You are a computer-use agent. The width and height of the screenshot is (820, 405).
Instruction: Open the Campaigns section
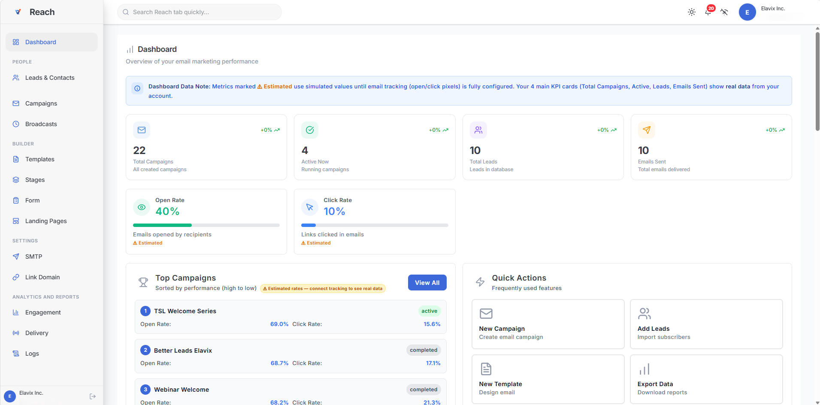pos(51,103)
